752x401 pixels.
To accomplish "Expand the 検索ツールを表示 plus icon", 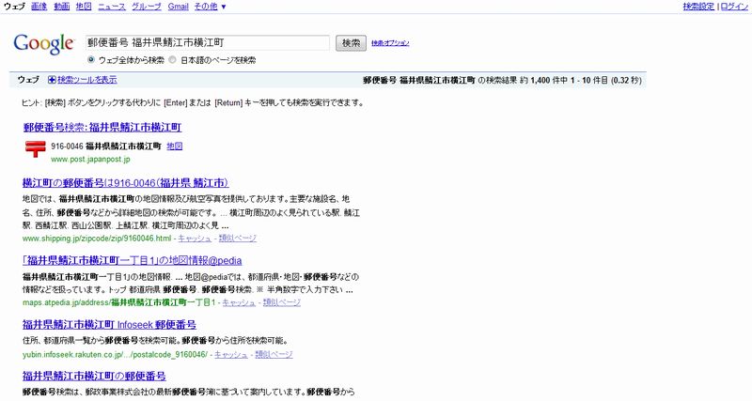I will coord(52,80).
